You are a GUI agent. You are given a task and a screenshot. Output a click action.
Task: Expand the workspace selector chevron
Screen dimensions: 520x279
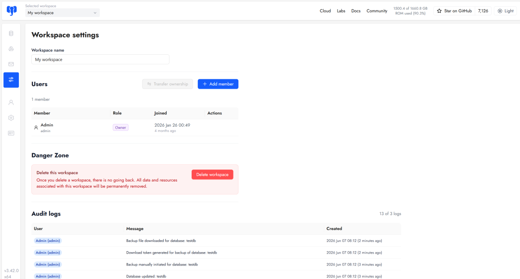tap(95, 13)
